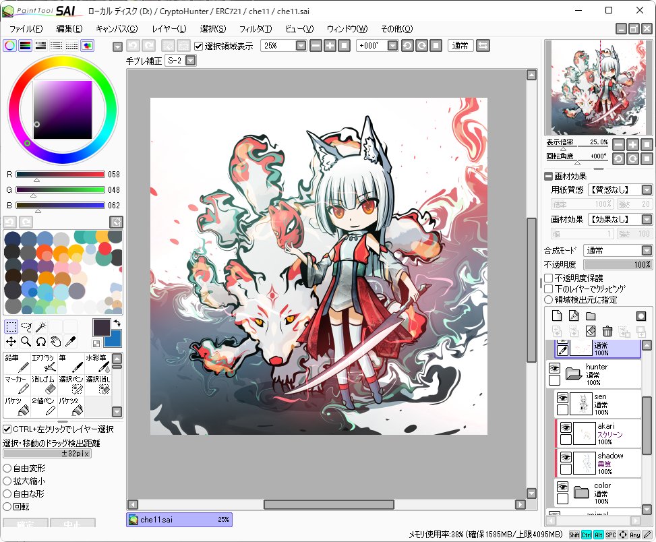
Task: Select the move tool
Action: [11, 341]
